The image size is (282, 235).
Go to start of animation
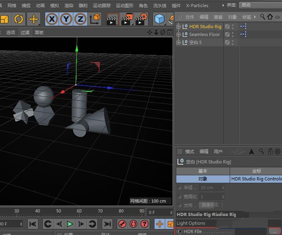(33, 224)
